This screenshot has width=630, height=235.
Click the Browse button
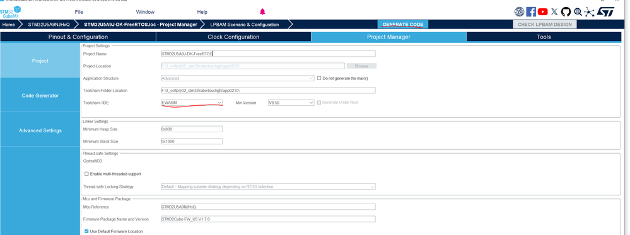pyautogui.click(x=361, y=66)
